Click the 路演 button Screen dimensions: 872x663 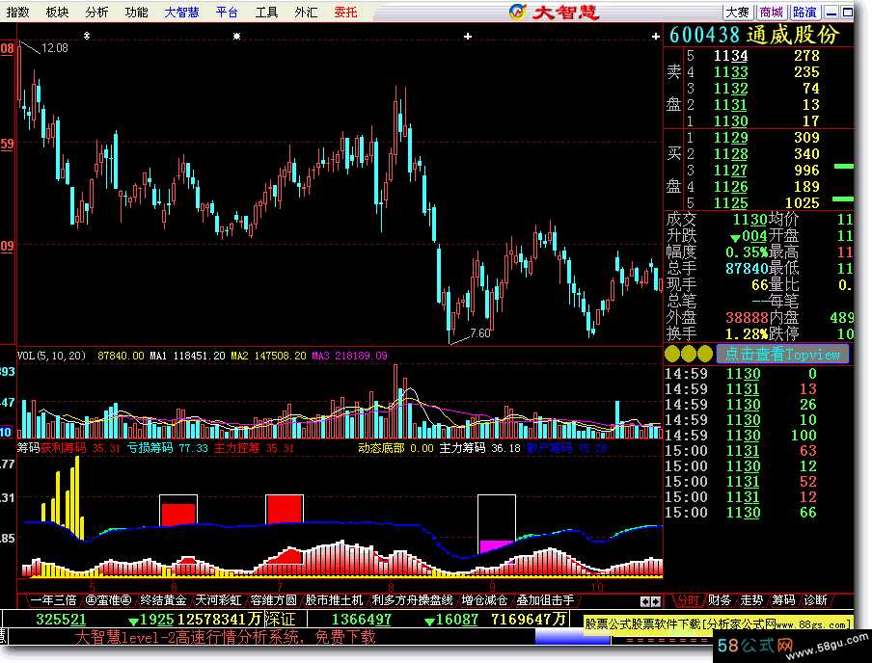(x=804, y=12)
